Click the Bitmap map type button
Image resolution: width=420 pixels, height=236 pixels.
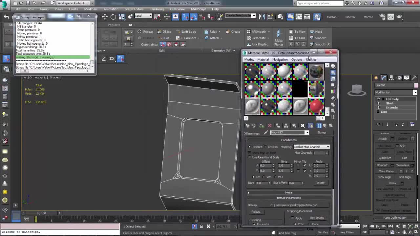tap(322, 133)
